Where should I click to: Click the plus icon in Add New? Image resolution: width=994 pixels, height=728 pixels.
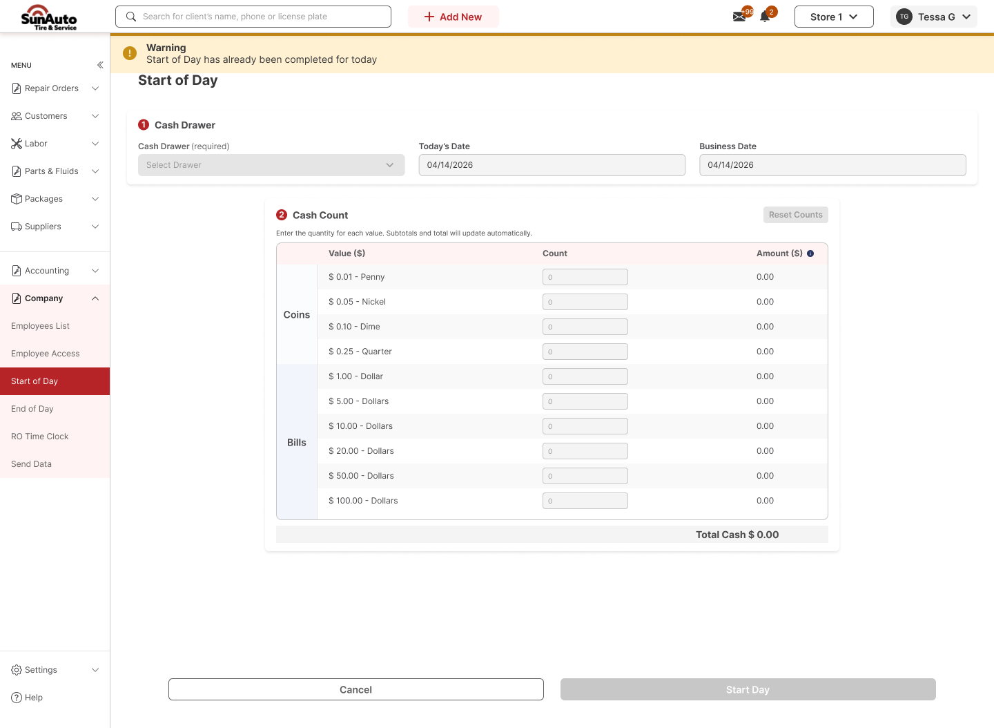[429, 17]
